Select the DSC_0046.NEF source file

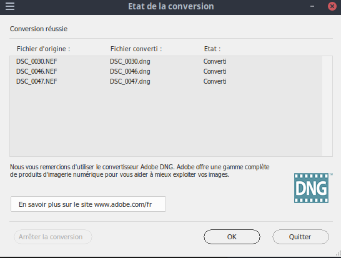coord(36,71)
